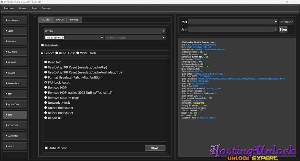Expand the Lenovo/Moto sidebar section
Image resolution: width=300 pixels, height=161 pixels.
(x=15, y=83)
